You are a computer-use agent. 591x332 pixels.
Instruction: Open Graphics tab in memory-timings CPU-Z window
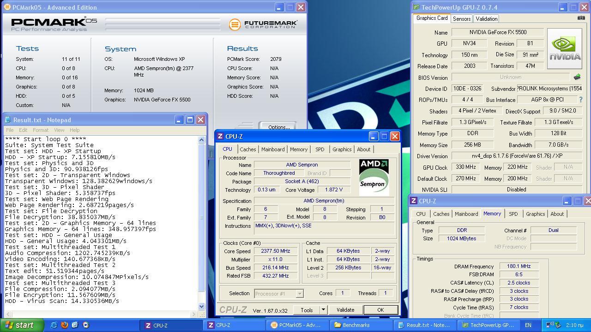click(535, 214)
